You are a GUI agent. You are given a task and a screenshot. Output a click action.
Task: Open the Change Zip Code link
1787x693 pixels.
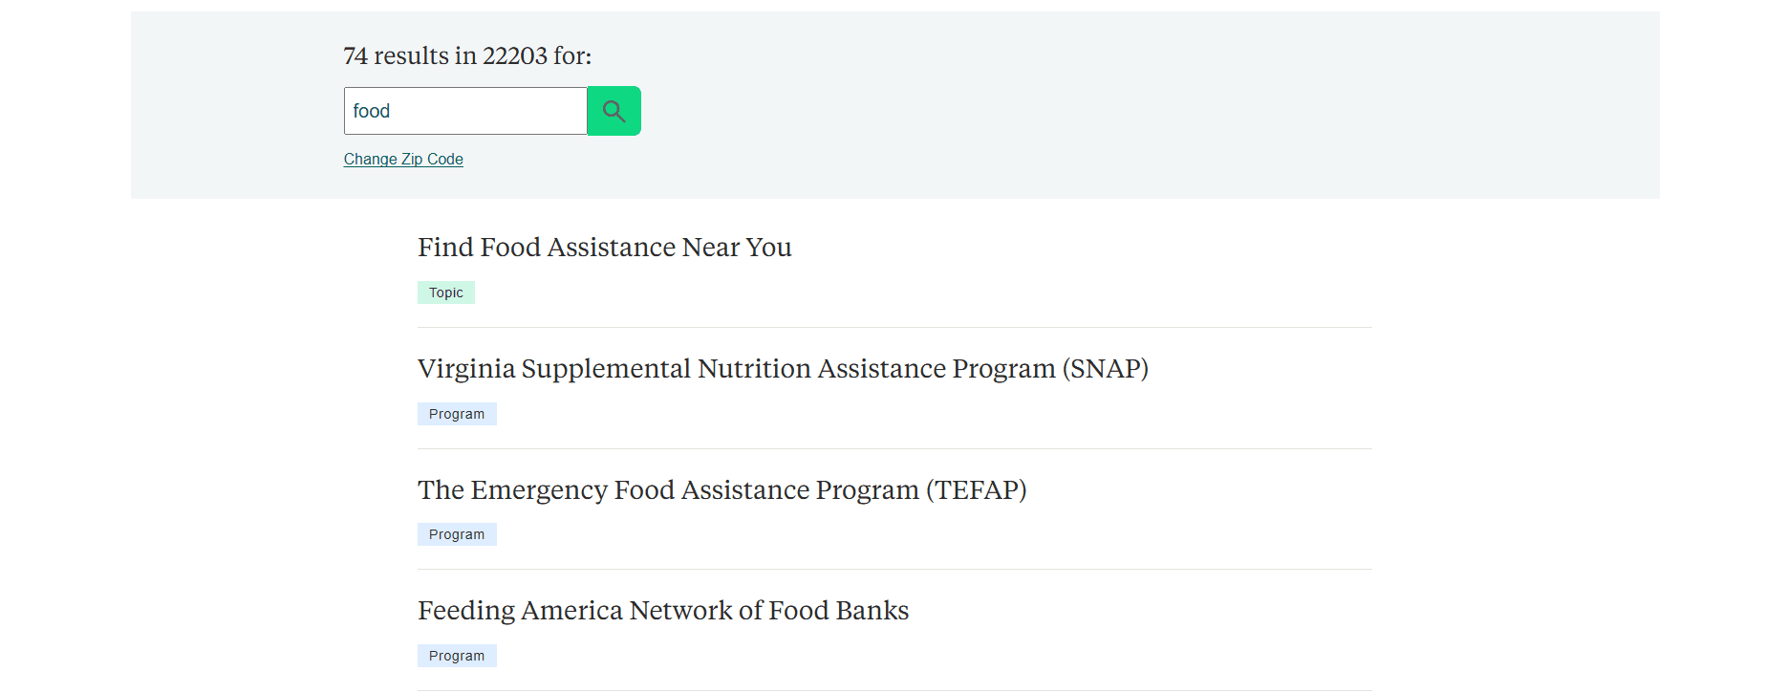tap(403, 159)
